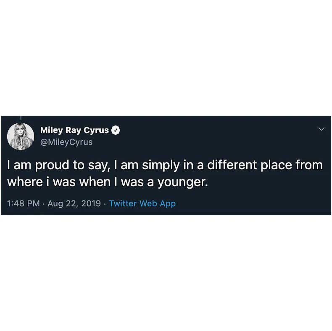The width and height of the screenshot is (332, 331).
Task: Click the Aug 22, 2019 date
Action: click(74, 203)
